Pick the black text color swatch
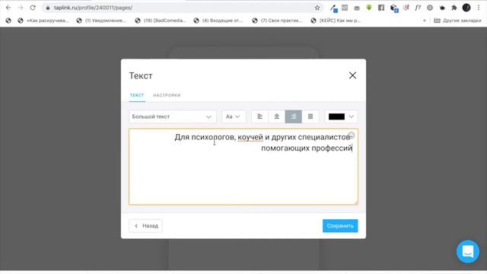The image size is (487, 274). click(x=336, y=116)
